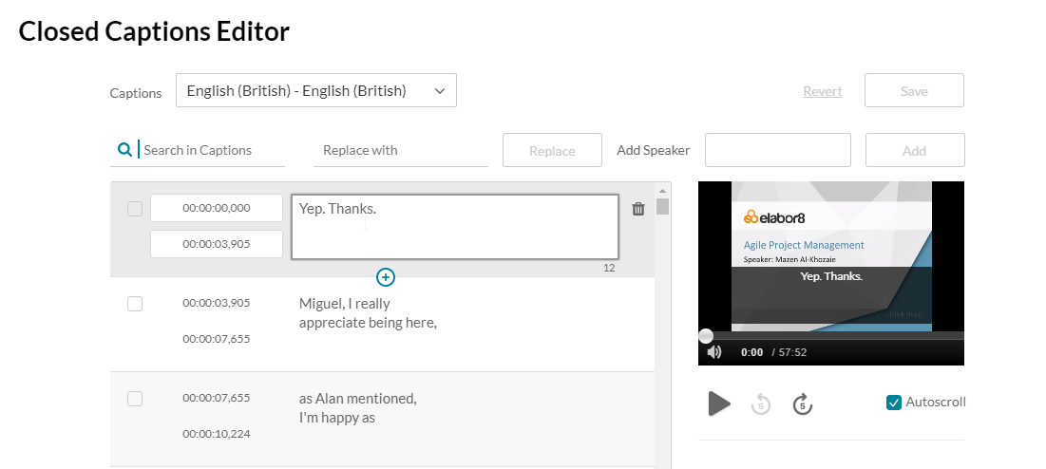The image size is (1046, 469).
Task: Click the Replace with text field
Action: click(x=400, y=150)
